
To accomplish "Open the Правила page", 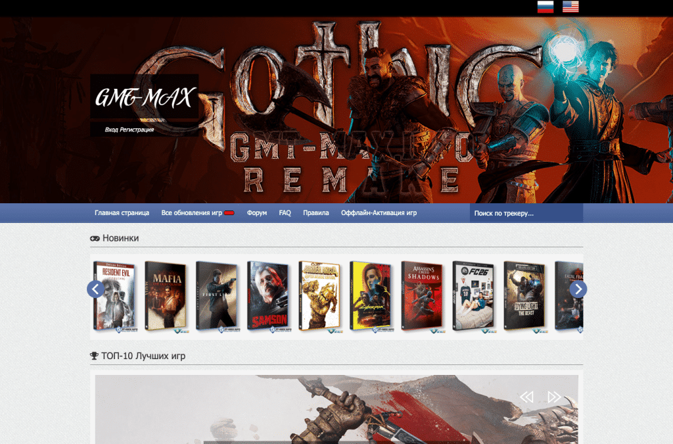I will click(316, 212).
